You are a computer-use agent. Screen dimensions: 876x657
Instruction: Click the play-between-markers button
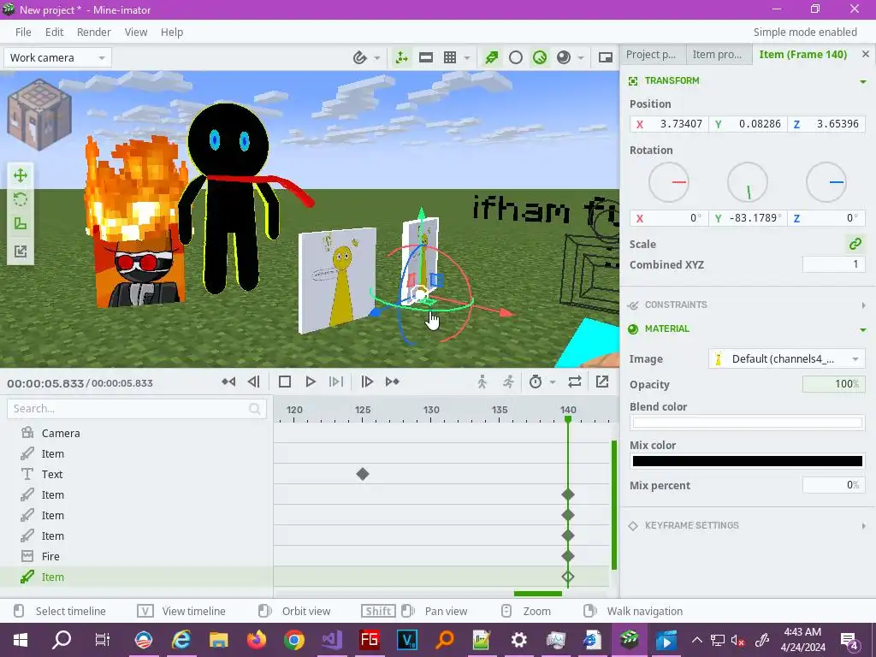point(335,382)
